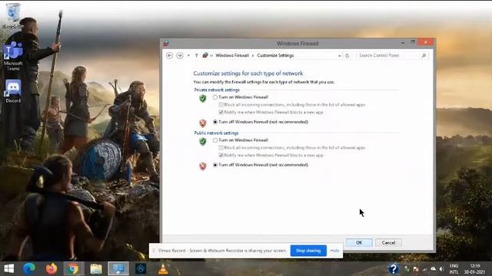Switch to Google Chrome in taskbar
The image size is (492, 276).
click(x=73, y=268)
